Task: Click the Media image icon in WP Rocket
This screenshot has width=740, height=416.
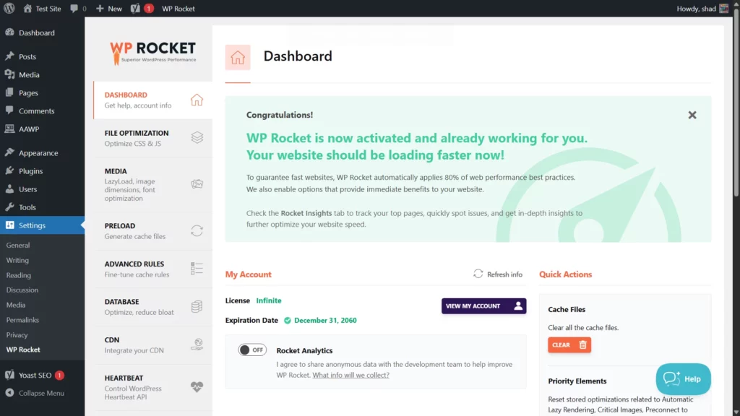Action: click(197, 184)
